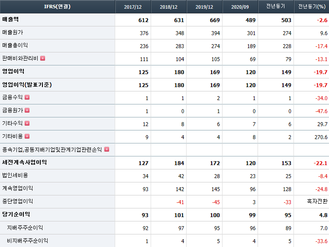Click the 세전계속사업이익 row label
Screen dimensions: 329x247
click(x=24, y=162)
